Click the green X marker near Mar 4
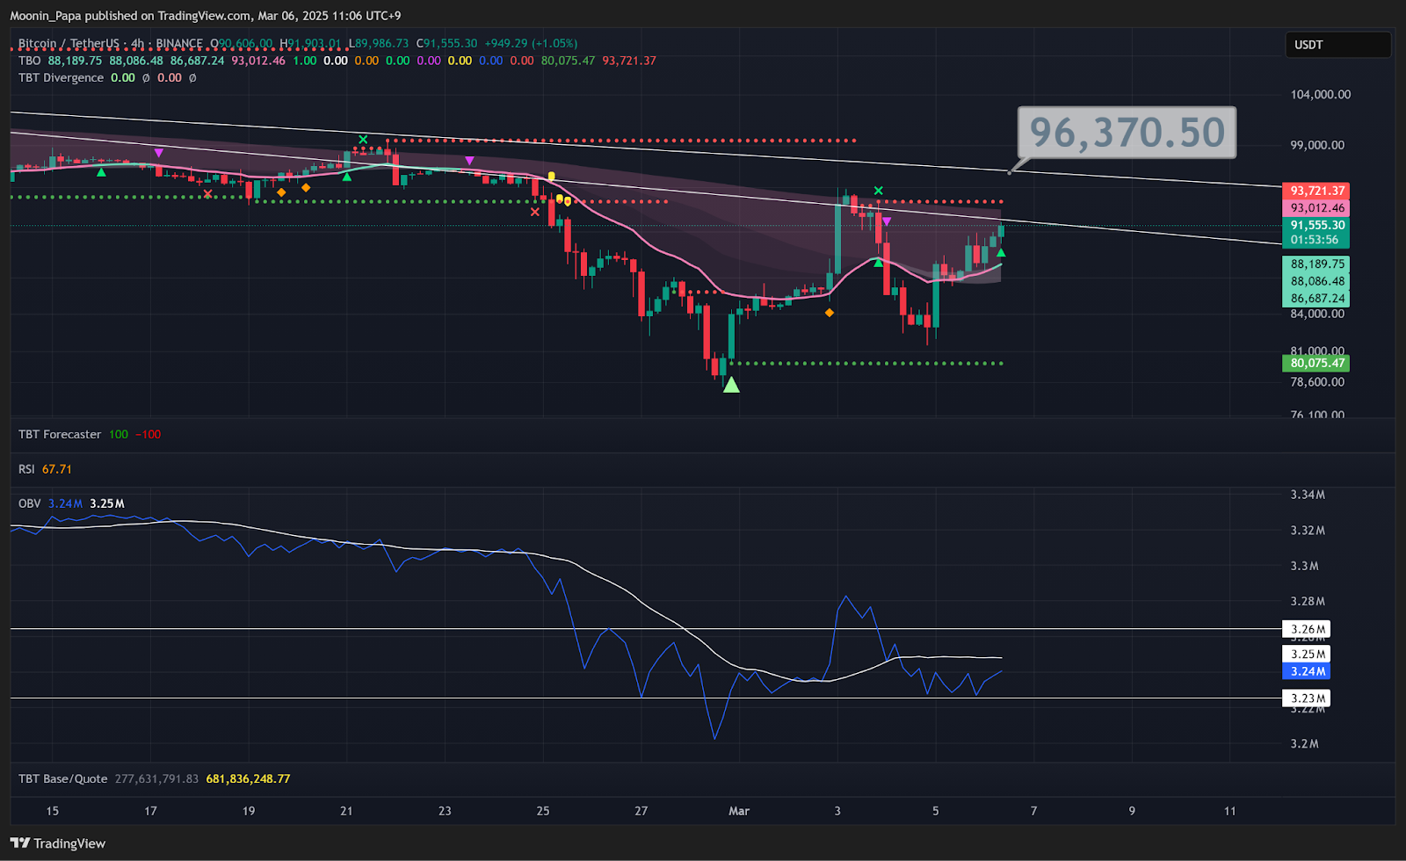Viewport: 1406px width, 861px height. point(878,191)
